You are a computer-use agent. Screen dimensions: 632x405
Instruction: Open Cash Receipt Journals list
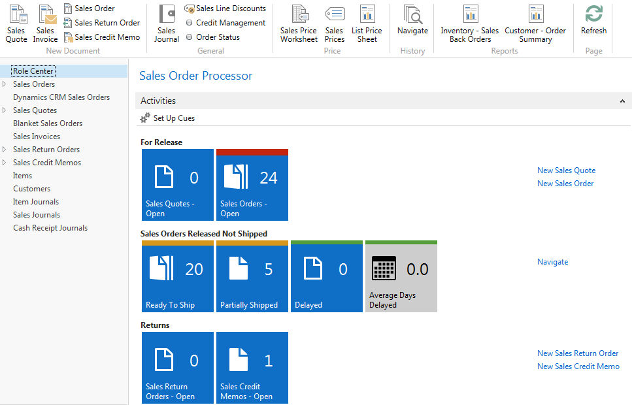pyautogui.click(x=50, y=228)
